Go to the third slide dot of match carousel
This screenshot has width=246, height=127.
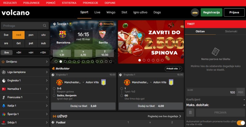[65, 62]
